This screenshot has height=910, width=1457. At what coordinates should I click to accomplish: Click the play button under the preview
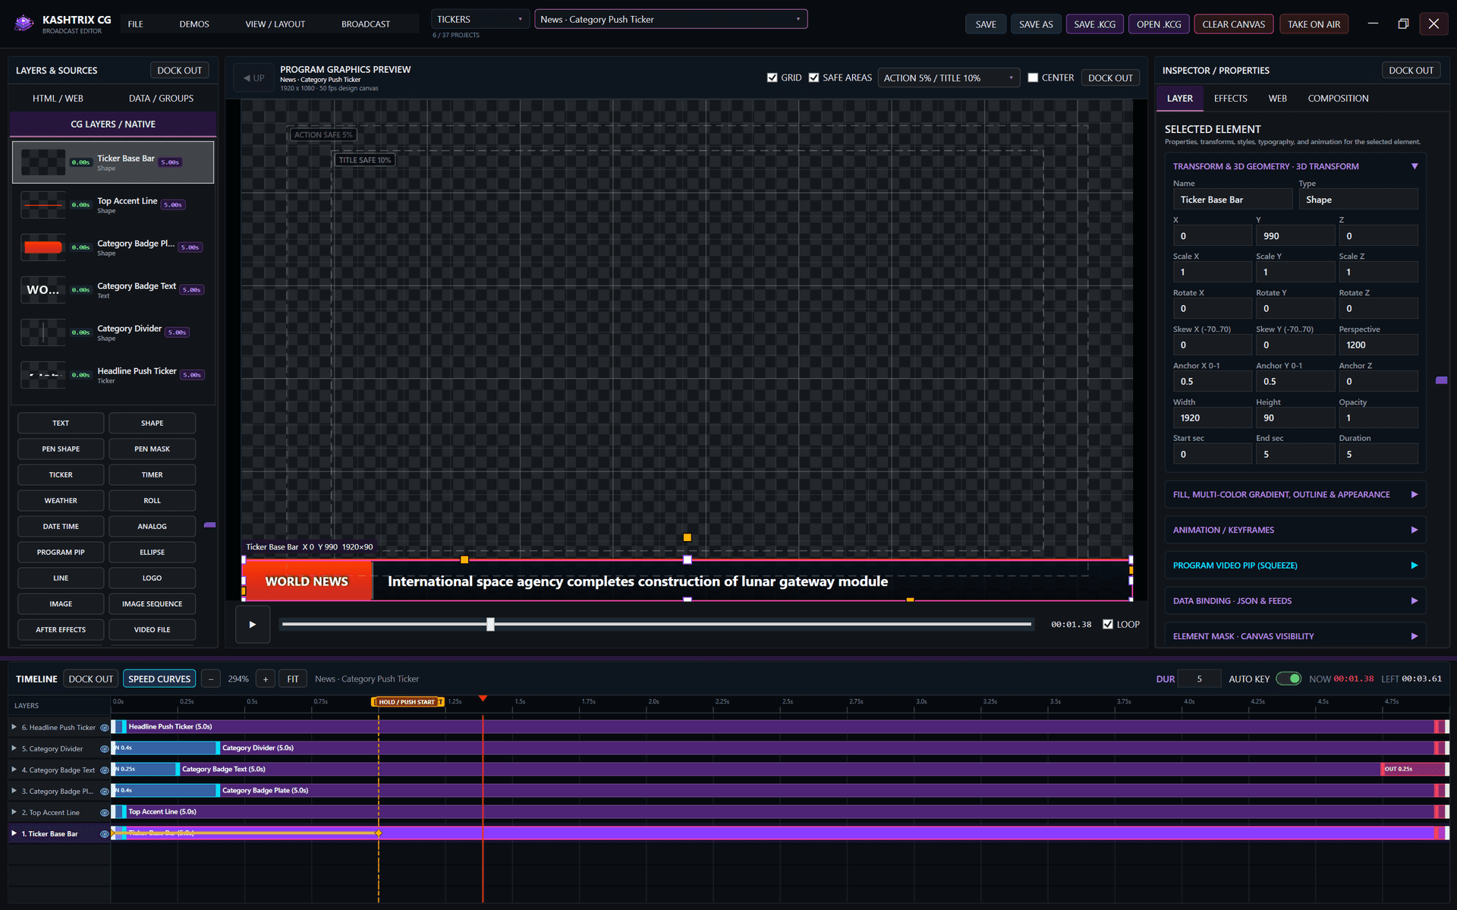tap(253, 625)
